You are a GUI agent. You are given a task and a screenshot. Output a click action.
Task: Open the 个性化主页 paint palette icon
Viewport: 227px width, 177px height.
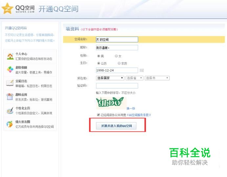pos(10,110)
